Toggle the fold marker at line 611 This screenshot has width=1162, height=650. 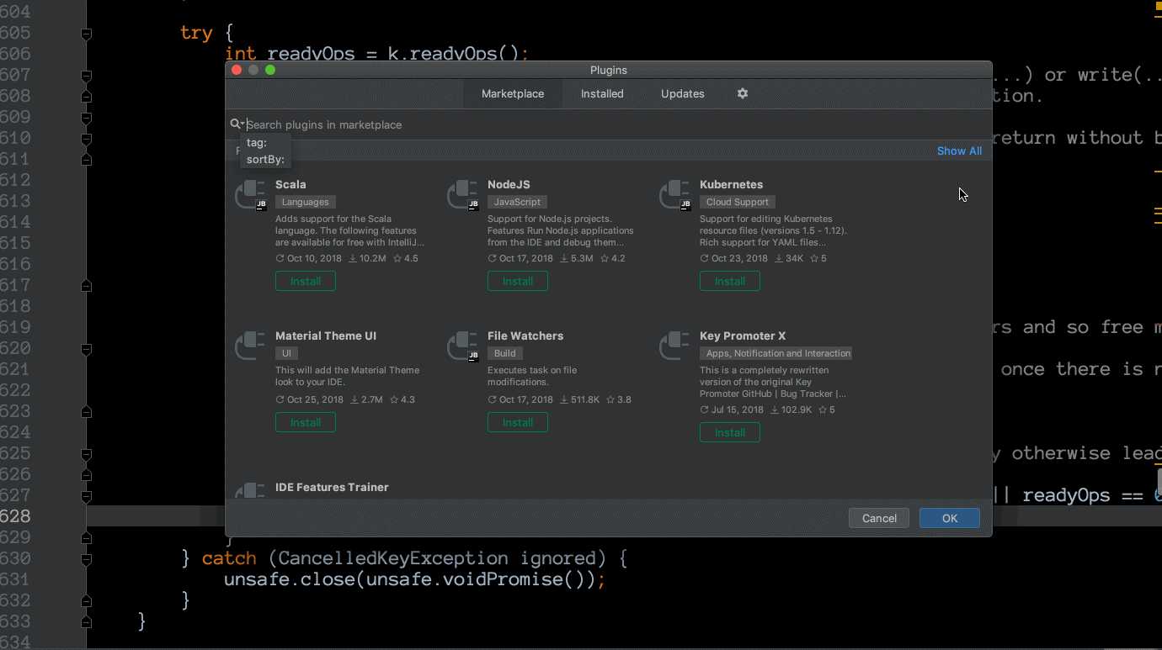click(x=86, y=159)
